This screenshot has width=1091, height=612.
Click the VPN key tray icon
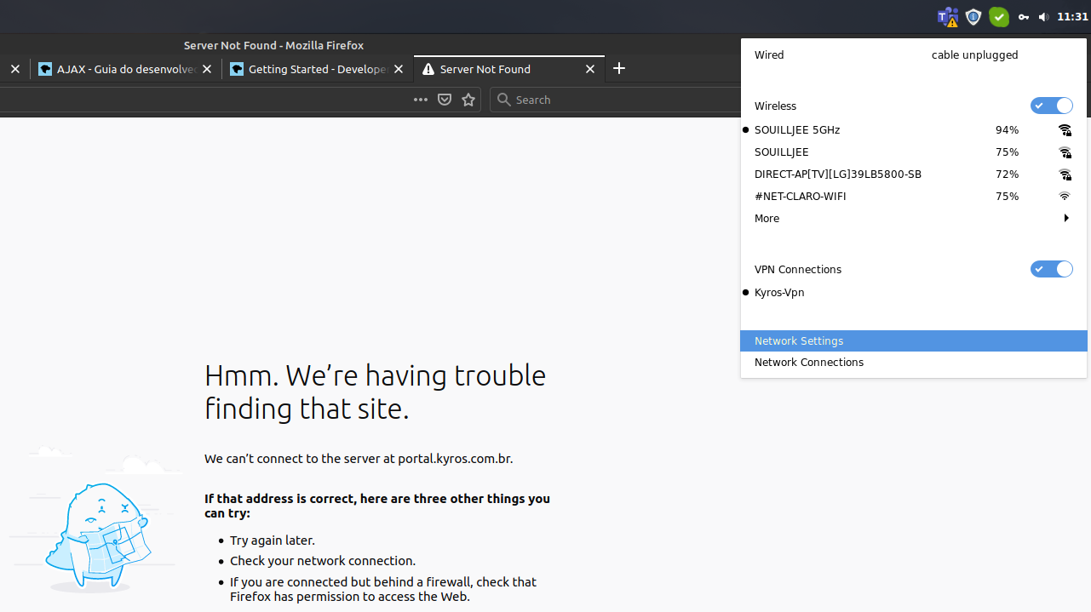(x=1024, y=17)
